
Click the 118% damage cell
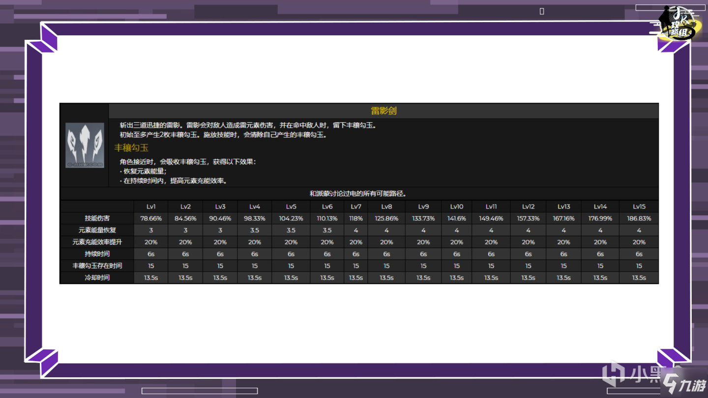click(x=356, y=219)
